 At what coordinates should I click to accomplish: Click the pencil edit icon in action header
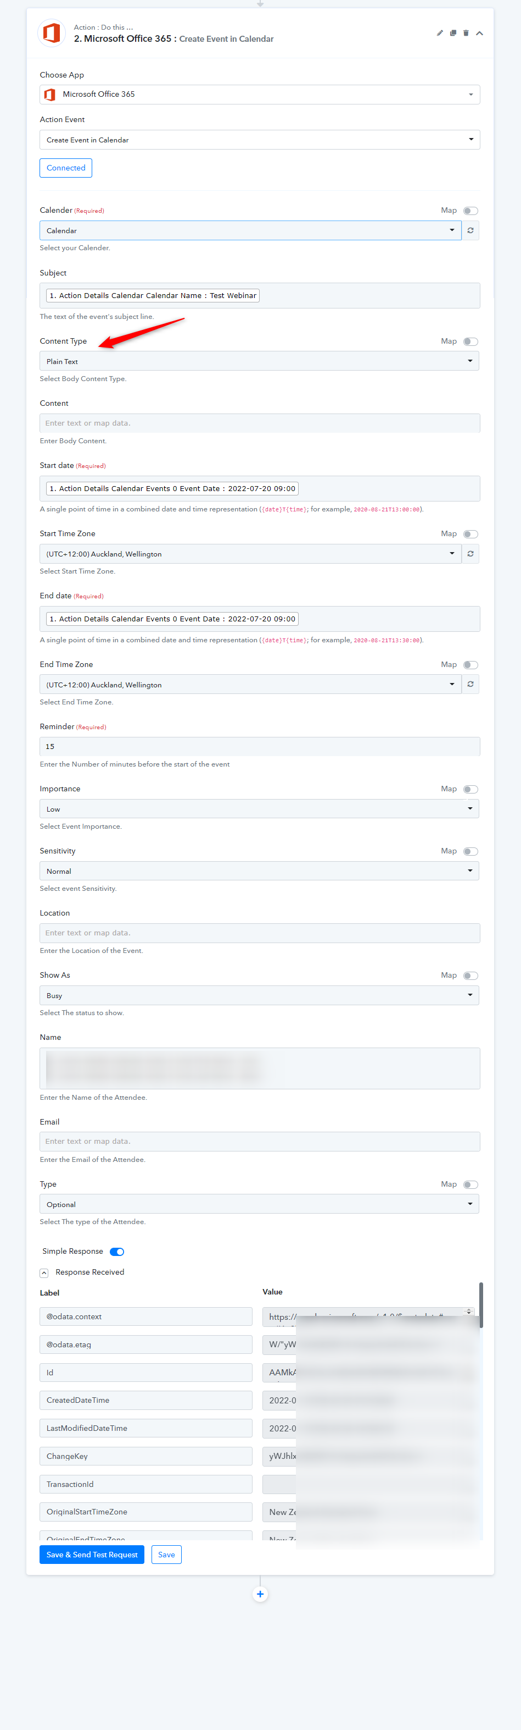click(x=440, y=33)
